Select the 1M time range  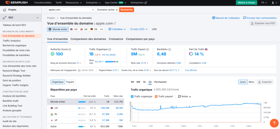click(x=132, y=82)
